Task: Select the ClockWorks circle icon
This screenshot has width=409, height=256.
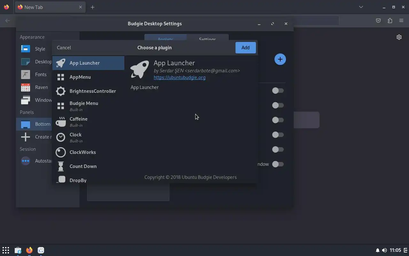Action: (61, 152)
